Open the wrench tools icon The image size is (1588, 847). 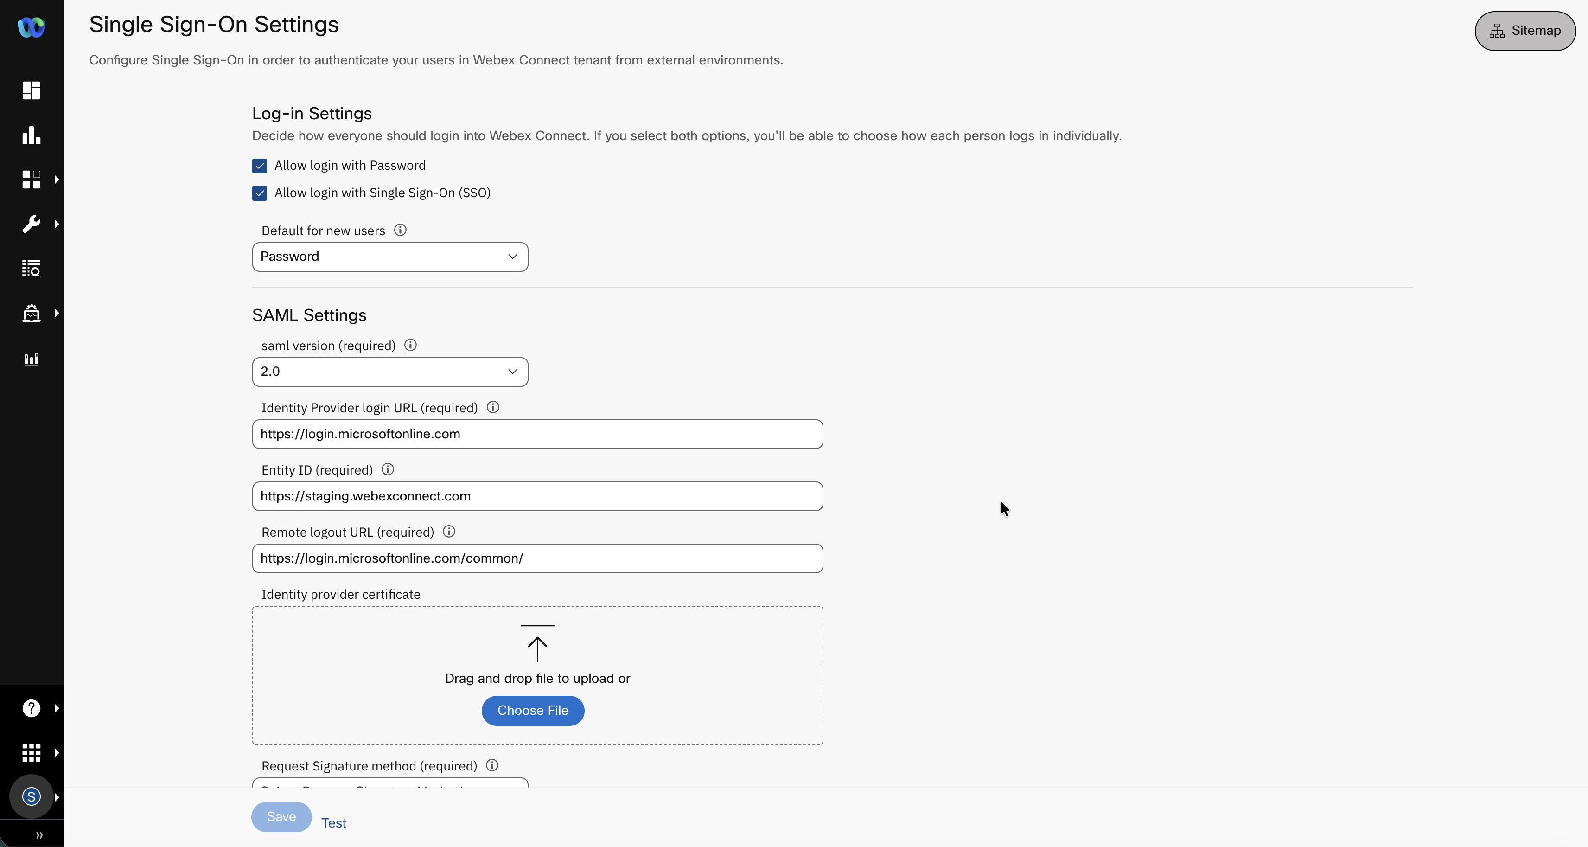(x=32, y=224)
